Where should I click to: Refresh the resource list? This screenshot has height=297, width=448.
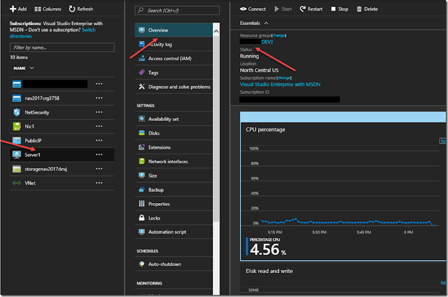click(81, 9)
